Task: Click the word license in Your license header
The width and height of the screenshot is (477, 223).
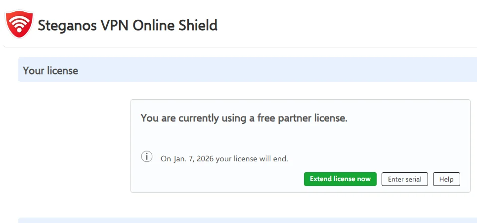Action: click(x=63, y=71)
